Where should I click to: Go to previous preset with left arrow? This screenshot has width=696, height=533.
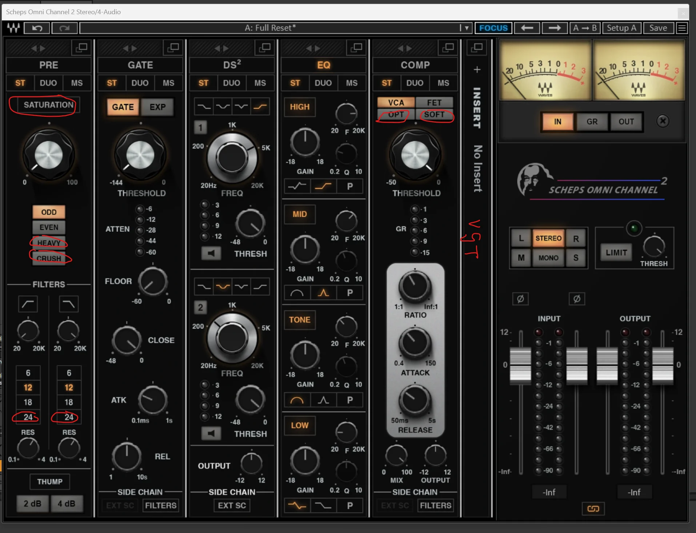point(527,28)
